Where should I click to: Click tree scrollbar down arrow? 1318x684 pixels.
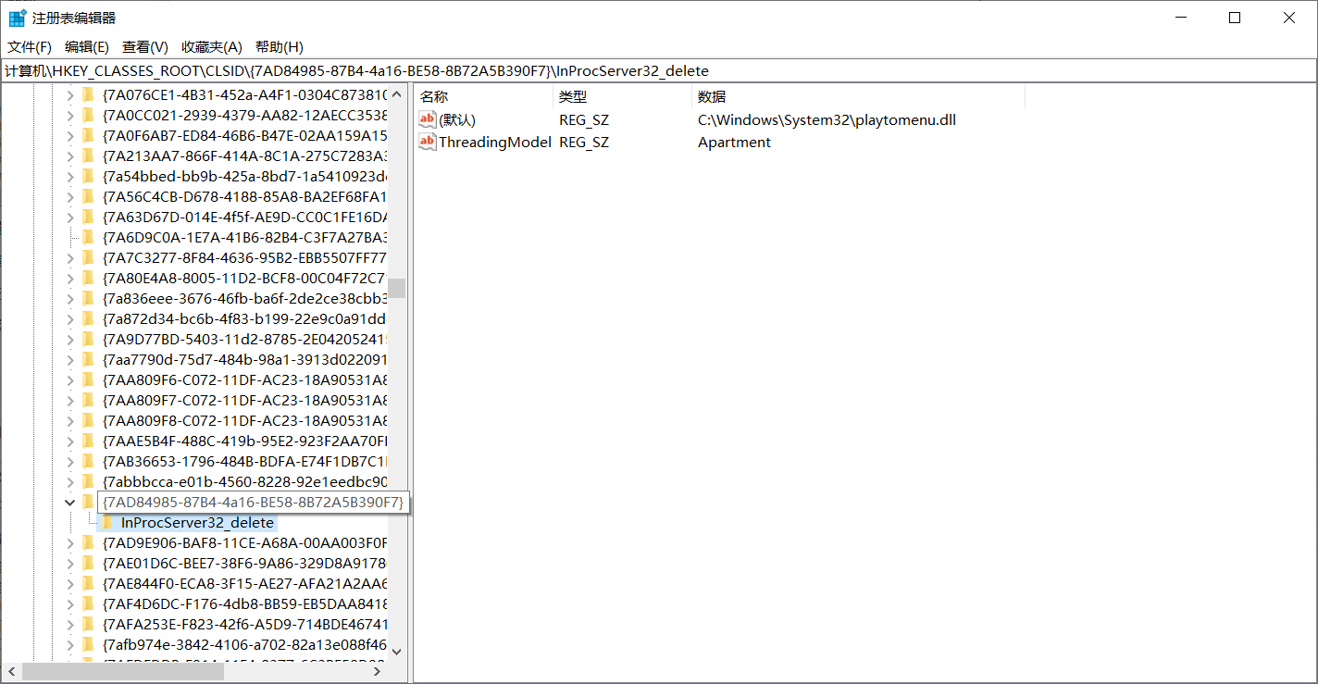pyautogui.click(x=397, y=652)
